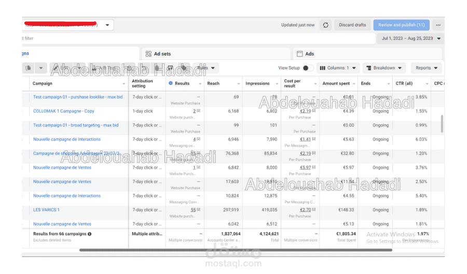Toggle the View Setup switch
467x274 pixels.
click(308, 68)
